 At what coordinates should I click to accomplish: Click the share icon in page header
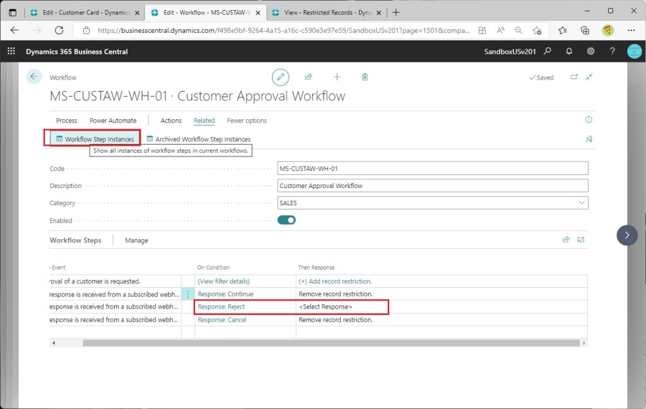pyautogui.click(x=308, y=77)
